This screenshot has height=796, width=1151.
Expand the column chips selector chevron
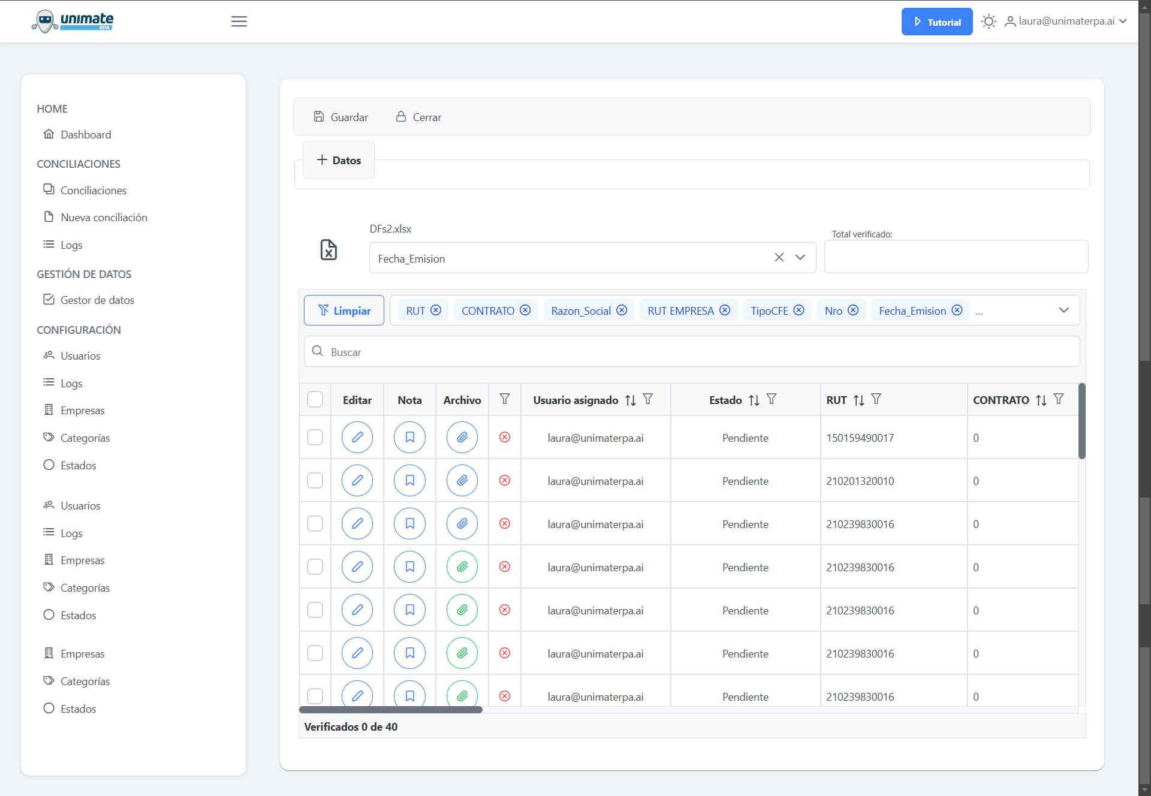(1063, 310)
